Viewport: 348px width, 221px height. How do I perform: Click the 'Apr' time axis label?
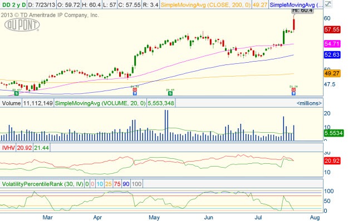click(x=97, y=218)
